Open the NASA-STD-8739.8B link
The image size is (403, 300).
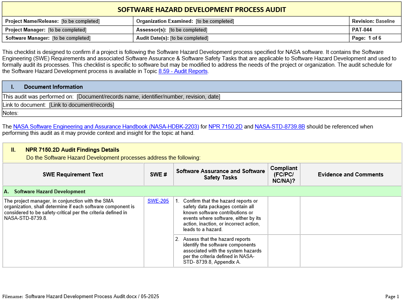coord(279,127)
